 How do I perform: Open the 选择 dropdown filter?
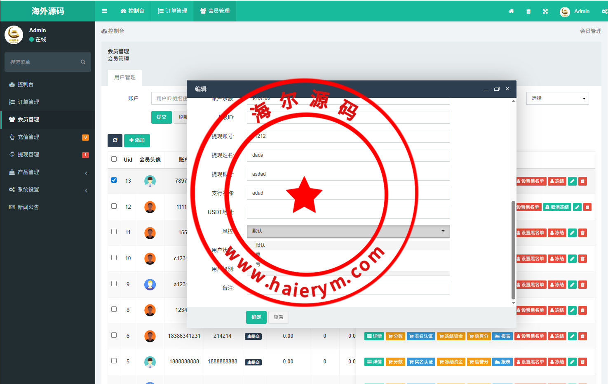(x=557, y=98)
